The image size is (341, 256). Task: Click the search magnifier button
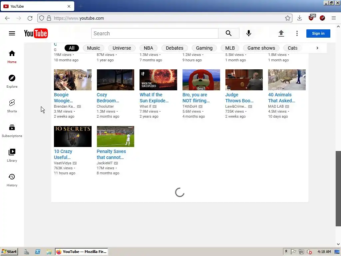click(228, 33)
